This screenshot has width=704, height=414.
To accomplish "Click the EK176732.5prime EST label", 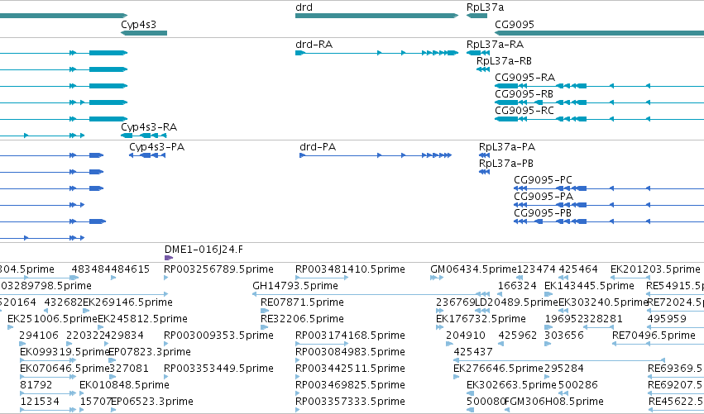I will tap(481, 319).
